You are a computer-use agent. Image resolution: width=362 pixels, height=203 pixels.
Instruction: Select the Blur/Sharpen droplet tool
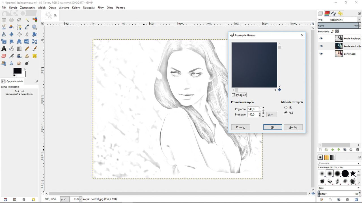click(11, 63)
